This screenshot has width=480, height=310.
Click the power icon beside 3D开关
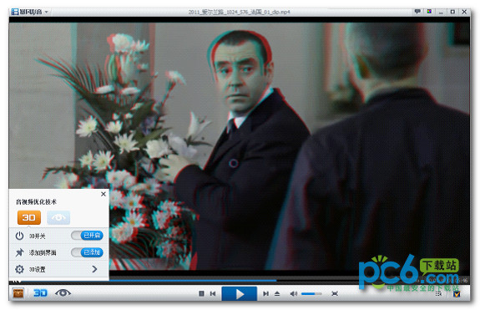19,236
